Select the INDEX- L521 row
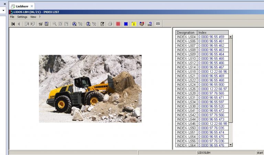Screen dimensions: 264x155 tap(202, 76)
